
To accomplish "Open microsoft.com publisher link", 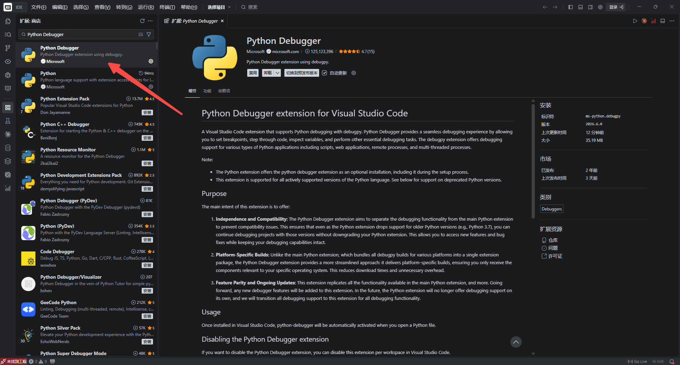I will point(285,51).
